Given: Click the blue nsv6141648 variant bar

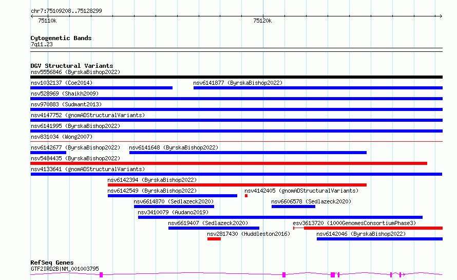Looking at the screenshot, I should point(248,153).
